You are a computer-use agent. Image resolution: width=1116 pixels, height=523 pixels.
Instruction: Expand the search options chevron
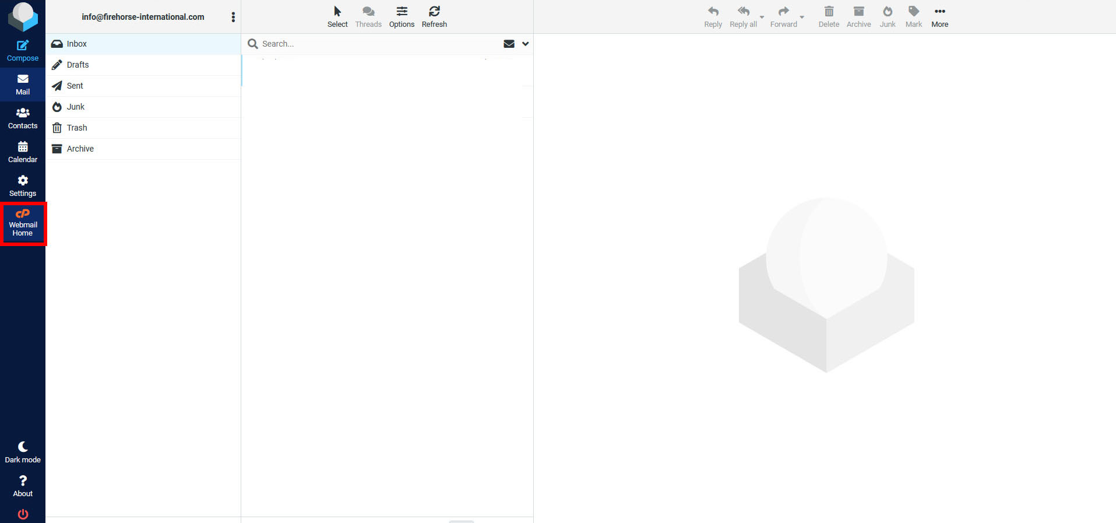click(526, 44)
